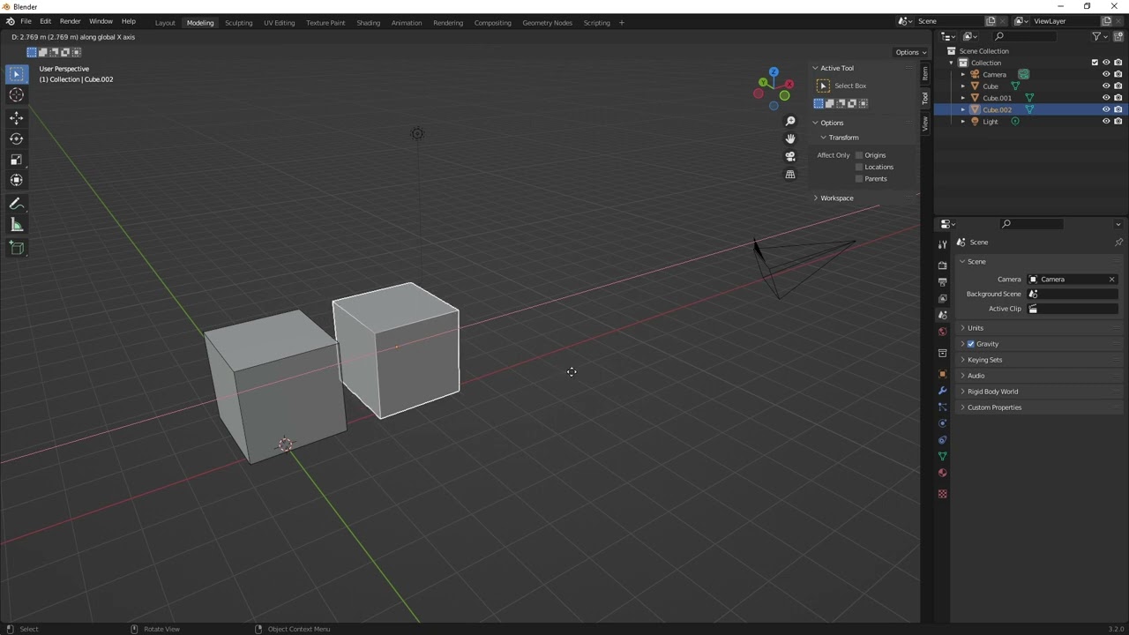Switch to the Shading workspace tab
This screenshot has width=1129, height=635.
[368, 23]
